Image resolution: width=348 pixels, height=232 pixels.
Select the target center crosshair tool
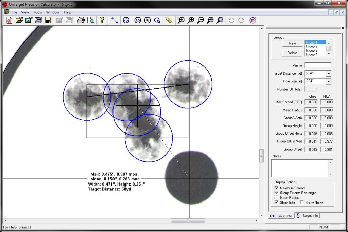pyautogui.click(x=126, y=20)
